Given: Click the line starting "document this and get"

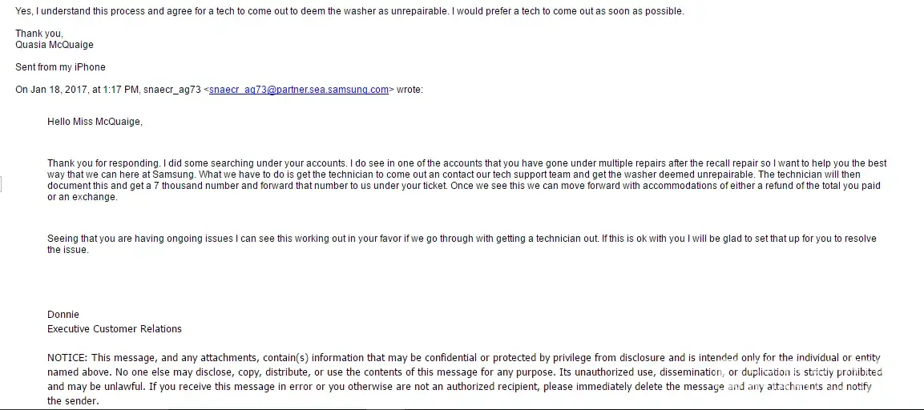Looking at the screenshot, I should point(240,186).
